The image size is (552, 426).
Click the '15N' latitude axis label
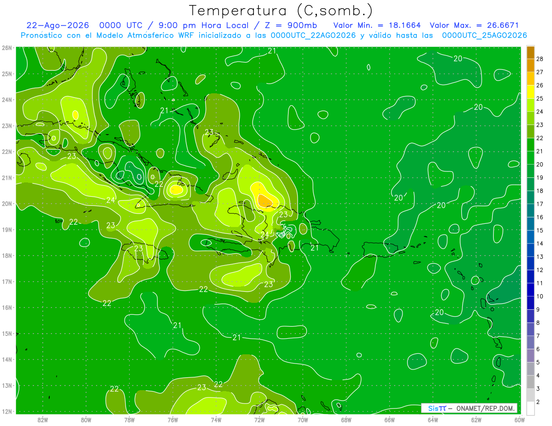[x=7, y=334]
